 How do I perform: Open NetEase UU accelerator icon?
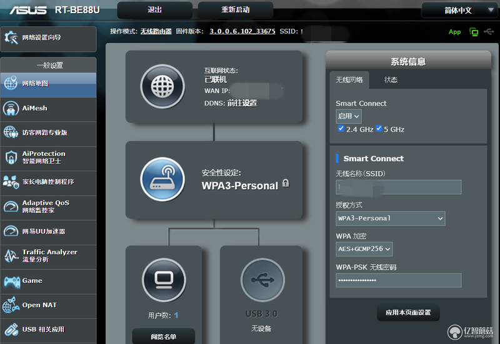coord(11,231)
